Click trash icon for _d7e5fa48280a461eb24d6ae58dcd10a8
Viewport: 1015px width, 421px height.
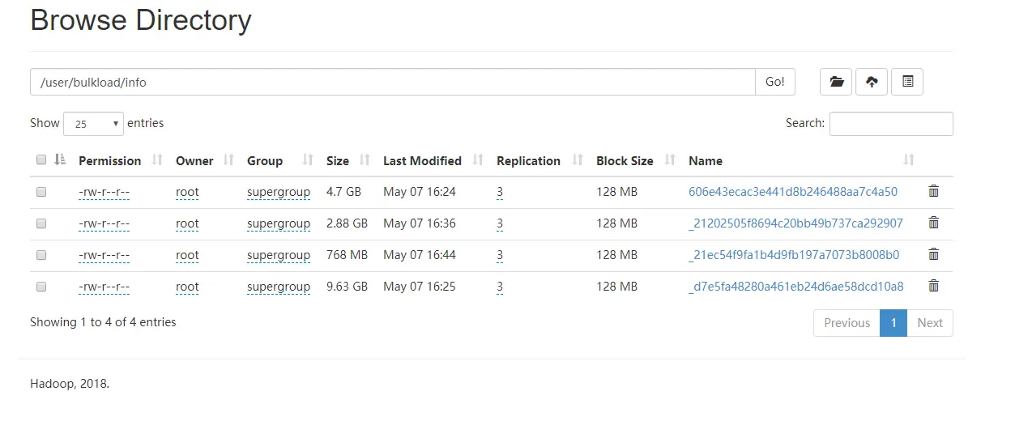coord(933,287)
